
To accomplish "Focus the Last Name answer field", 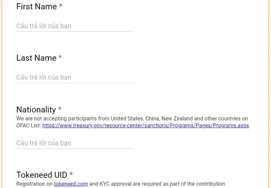I will point(75,78).
